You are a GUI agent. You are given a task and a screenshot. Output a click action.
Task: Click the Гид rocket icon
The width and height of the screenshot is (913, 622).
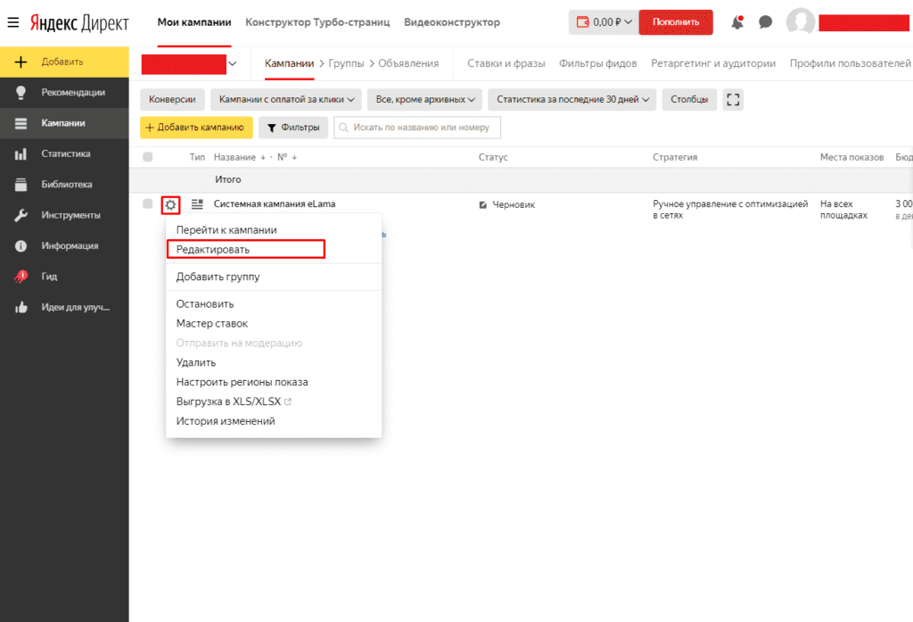tap(21, 277)
